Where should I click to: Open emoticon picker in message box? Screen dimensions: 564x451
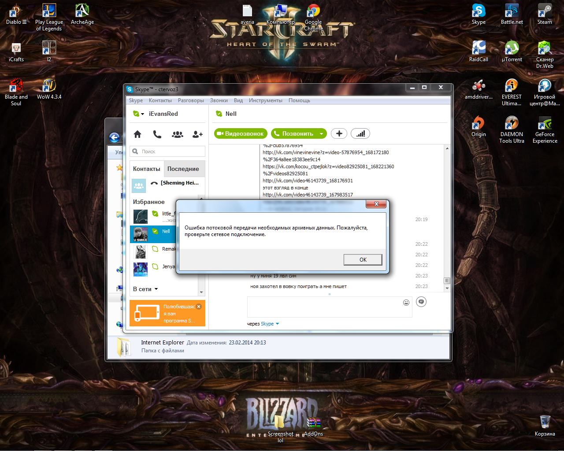(406, 302)
